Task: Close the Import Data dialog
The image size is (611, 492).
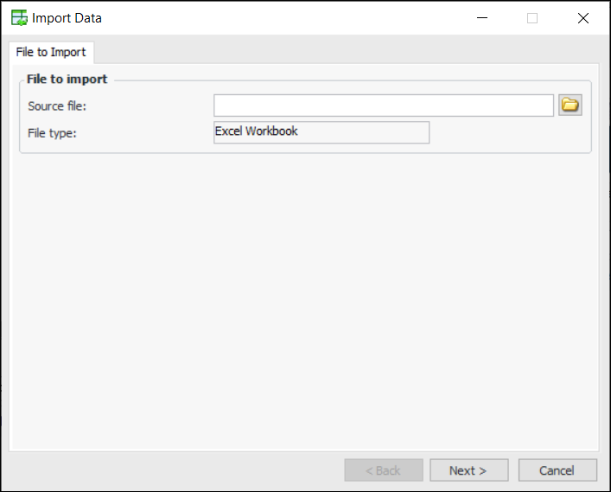Action: (582, 18)
